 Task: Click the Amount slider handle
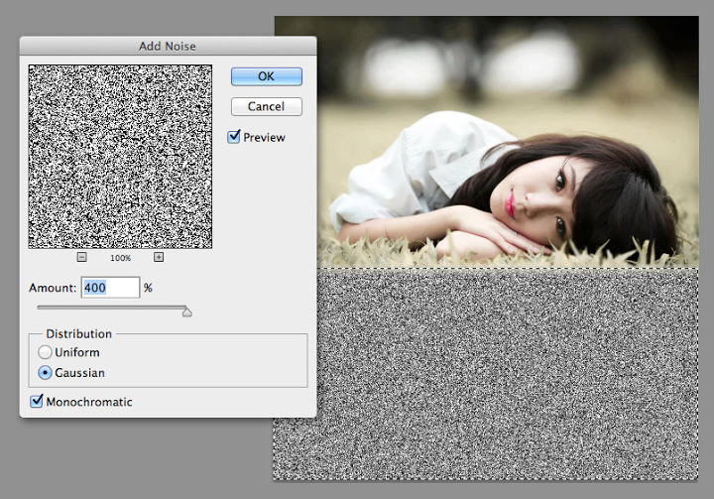(186, 312)
